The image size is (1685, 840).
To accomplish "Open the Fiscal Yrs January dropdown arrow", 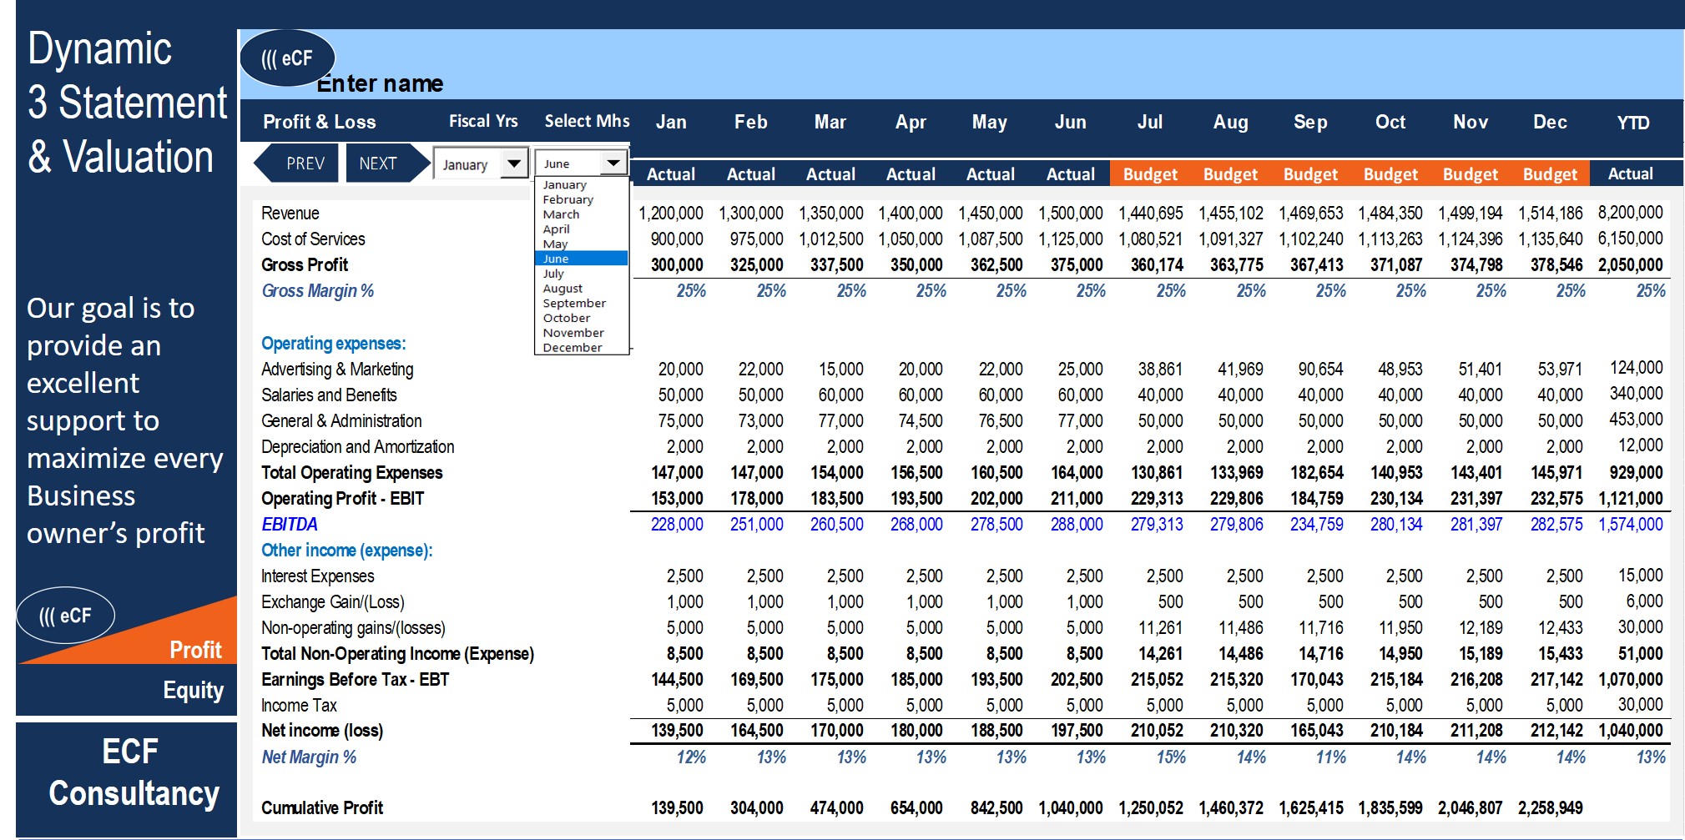I will [x=514, y=163].
